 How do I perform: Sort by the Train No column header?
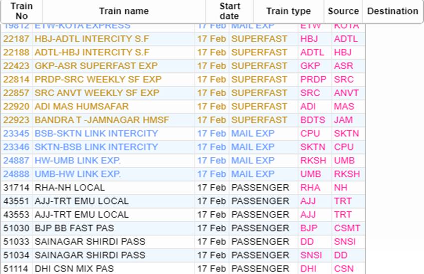click(21, 11)
